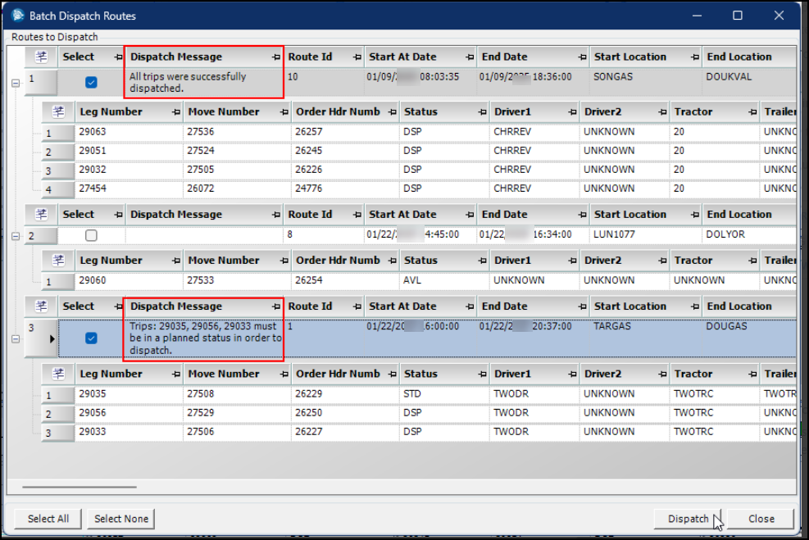The image size is (809, 540).
Task: Click the AVL status cell of leg 29060
Action: tap(444, 280)
